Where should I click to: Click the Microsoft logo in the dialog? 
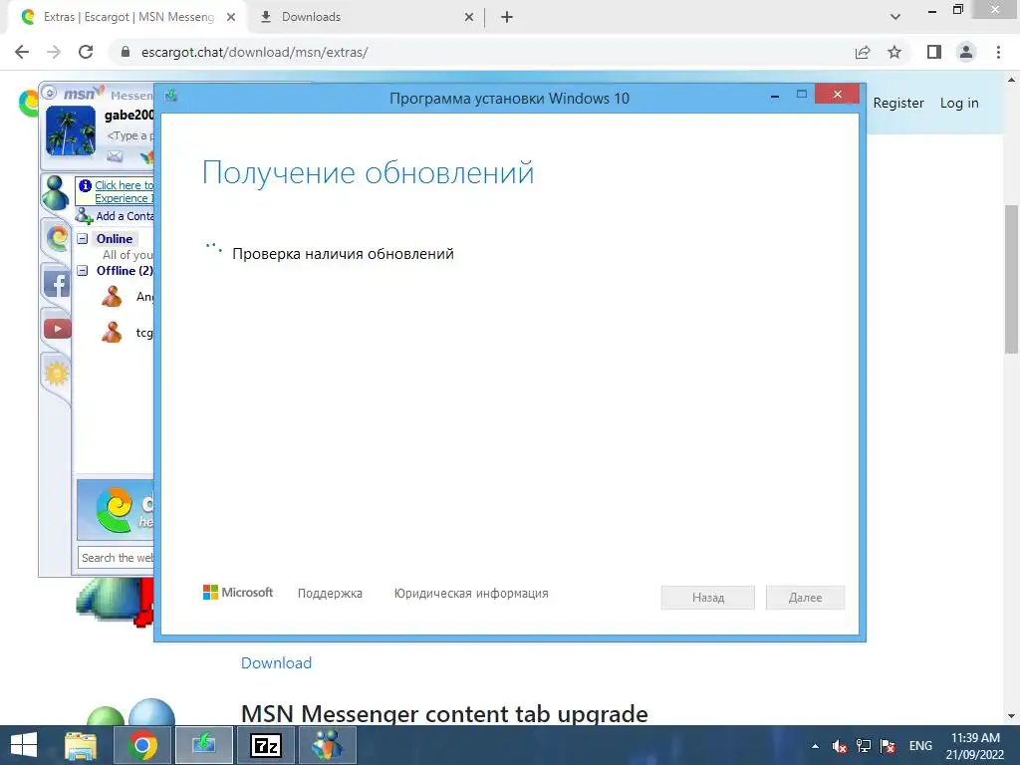[x=238, y=593]
